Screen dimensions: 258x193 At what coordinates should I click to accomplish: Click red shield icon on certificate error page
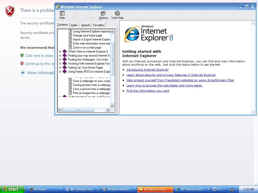[x=10, y=11]
